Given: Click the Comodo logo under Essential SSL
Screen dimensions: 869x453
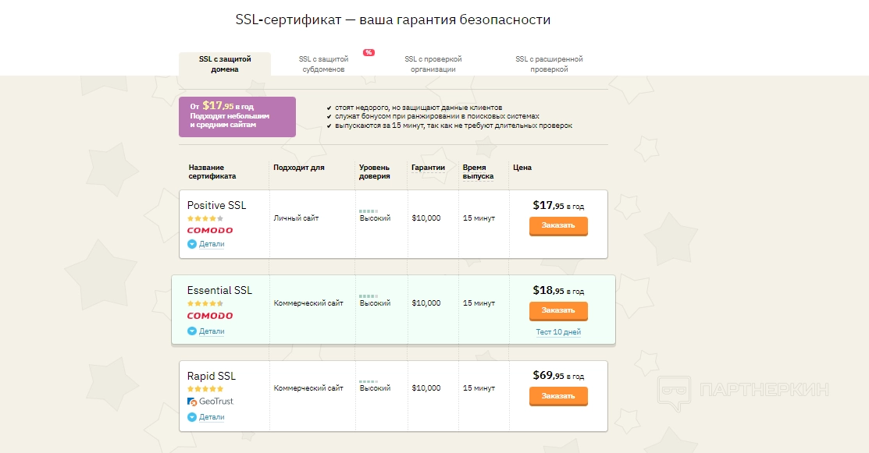Looking at the screenshot, I should 210,316.
